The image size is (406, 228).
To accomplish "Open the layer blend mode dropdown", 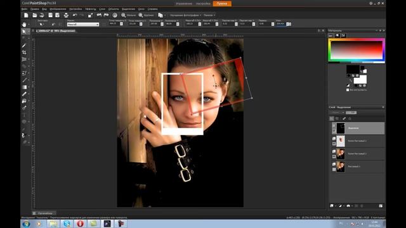I will pos(337,113).
